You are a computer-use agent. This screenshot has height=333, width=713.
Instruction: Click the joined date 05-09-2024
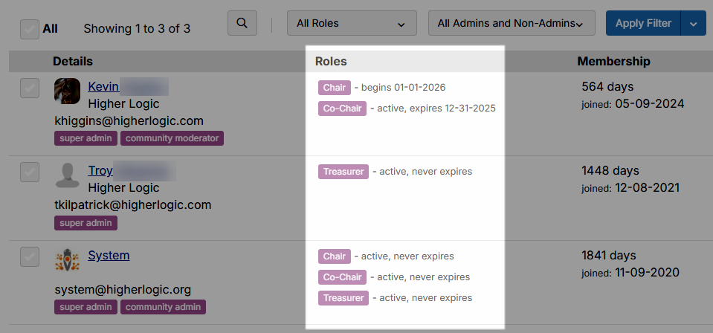(x=650, y=104)
